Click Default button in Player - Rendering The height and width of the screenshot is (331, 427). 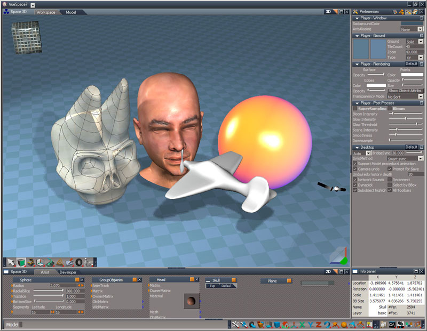coord(411,64)
